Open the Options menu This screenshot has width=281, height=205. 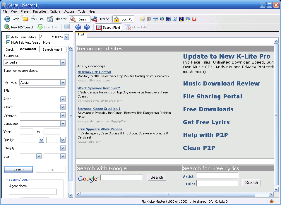pyautogui.click(x=55, y=11)
